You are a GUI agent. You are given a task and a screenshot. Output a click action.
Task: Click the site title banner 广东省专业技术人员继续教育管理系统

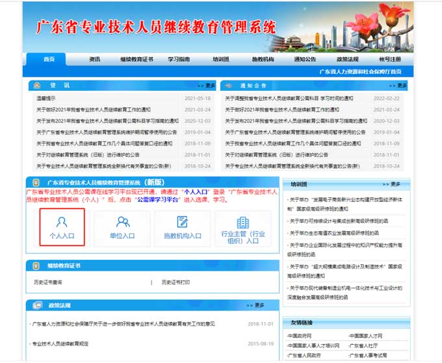[156, 27]
